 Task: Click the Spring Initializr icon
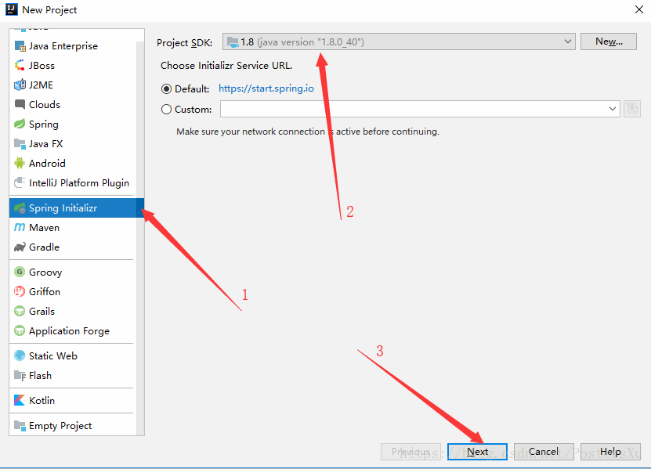[20, 208]
